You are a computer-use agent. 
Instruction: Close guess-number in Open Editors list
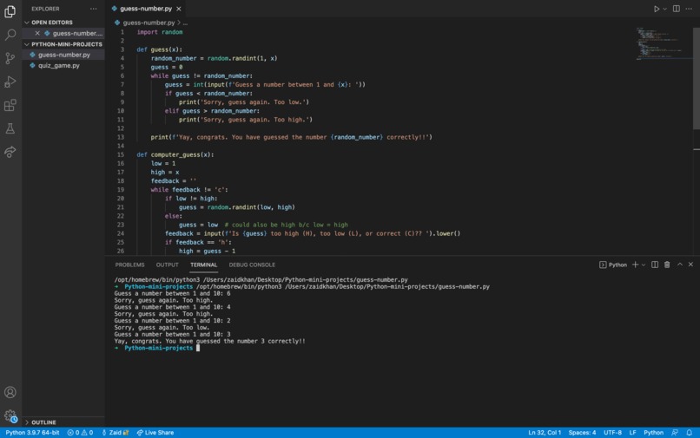(37, 34)
